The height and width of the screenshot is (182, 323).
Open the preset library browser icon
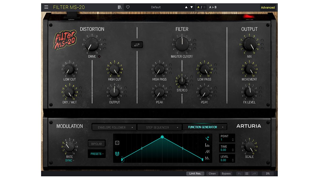point(120,7)
